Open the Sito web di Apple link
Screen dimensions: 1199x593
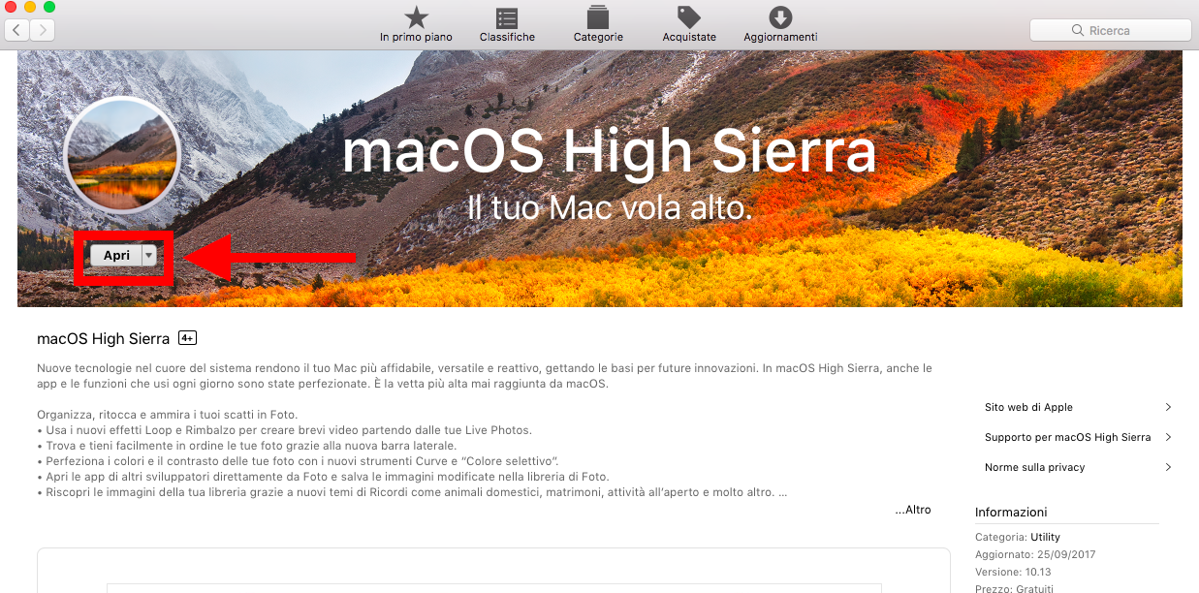coord(1028,407)
